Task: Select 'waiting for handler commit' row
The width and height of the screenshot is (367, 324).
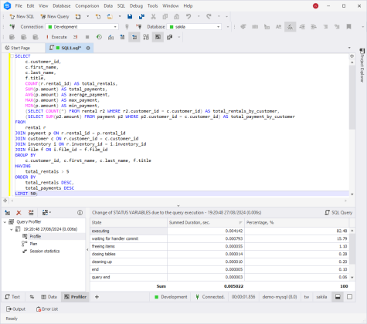Action: [x=219, y=238]
